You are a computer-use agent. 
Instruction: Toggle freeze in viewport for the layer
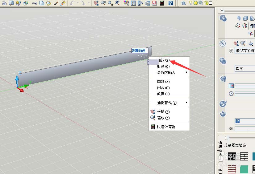click(201, 3)
